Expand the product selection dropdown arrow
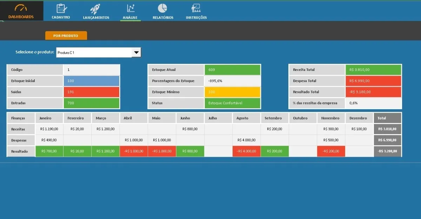The image size is (421, 219). (x=136, y=52)
